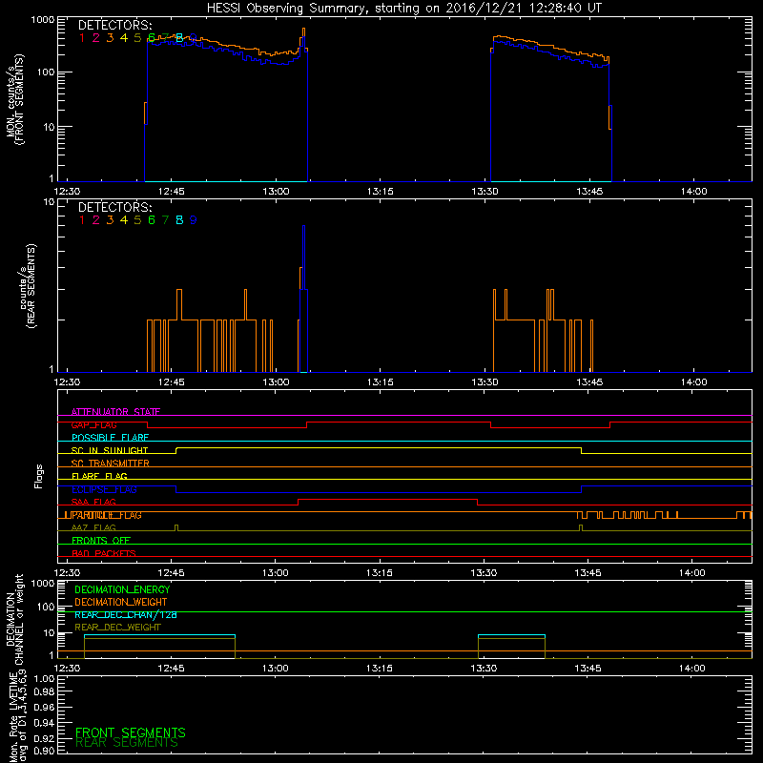763x763 pixels.
Task: Select detector 3 in the rear segments legend
Action: pos(110,220)
